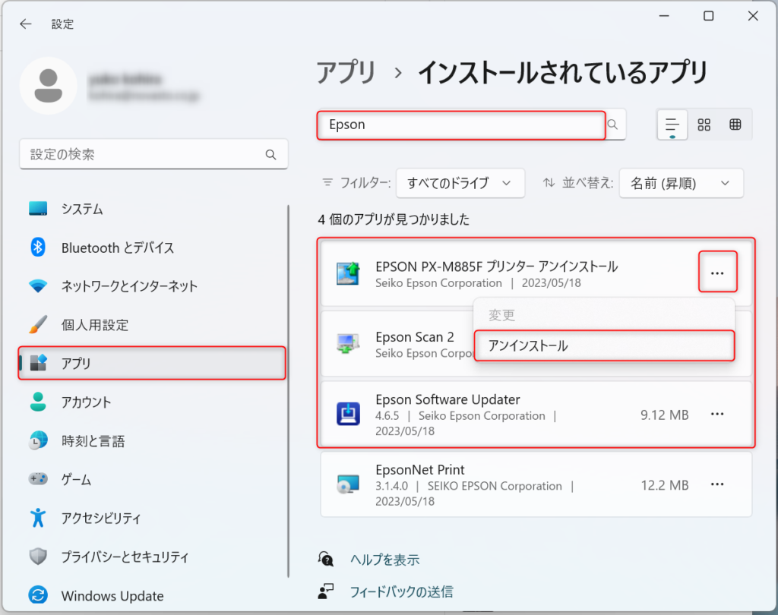Open the すべてのドライブ filter dropdown
This screenshot has height=615, width=778.
pyautogui.click(x=460, y=183)
